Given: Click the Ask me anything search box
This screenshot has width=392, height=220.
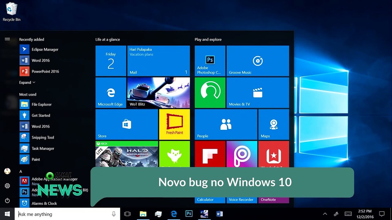Looking at the screenshot, I should (67, 214).
